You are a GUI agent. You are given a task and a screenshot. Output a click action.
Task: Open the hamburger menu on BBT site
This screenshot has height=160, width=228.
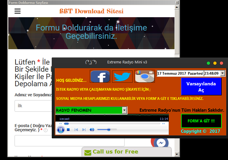[x=18, y=11]
